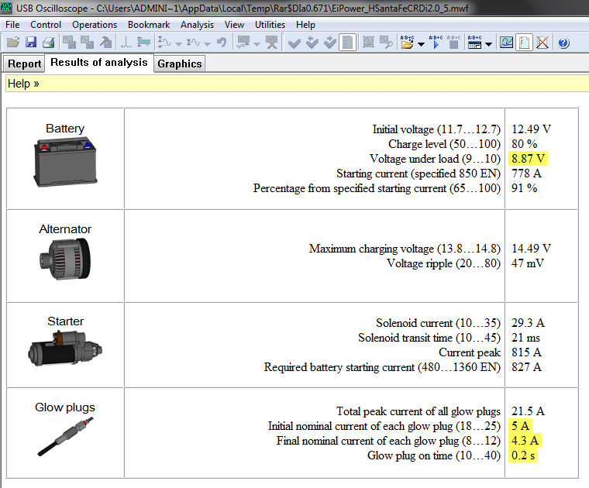Click the open file folder icon
The height and width of the screenshot is (488, 589).
pyautogui.click(x=12, y=43)
